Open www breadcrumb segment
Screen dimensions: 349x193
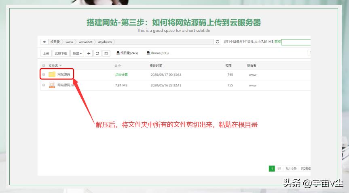(x=69, y=42)
